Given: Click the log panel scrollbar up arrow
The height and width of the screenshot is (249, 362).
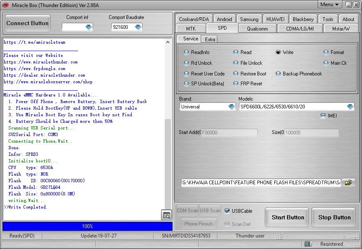Looking at the screenshot, I should click(x=168, y=42).
